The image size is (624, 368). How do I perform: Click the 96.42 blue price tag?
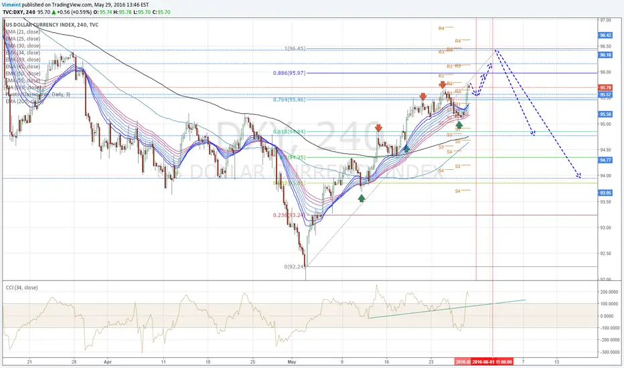[x=605, y=35]
